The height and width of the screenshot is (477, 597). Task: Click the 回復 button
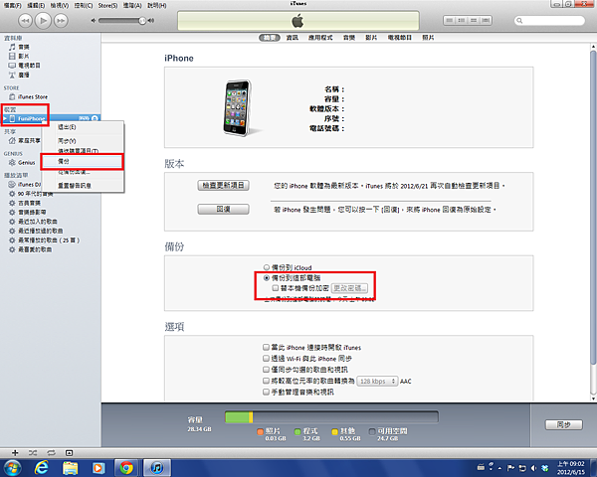tap(224, 210)
